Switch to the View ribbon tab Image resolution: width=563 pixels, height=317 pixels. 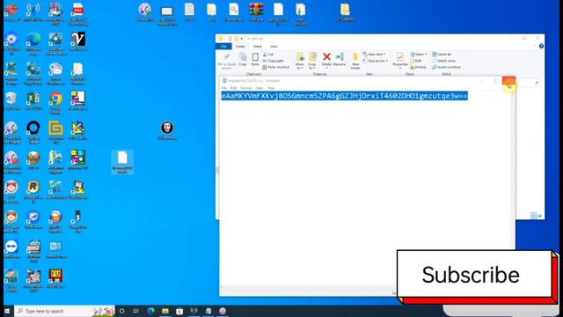(x=274, y=47)
